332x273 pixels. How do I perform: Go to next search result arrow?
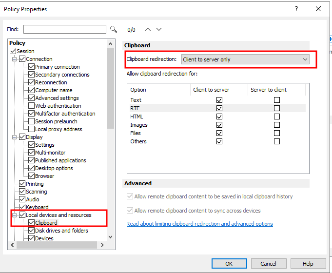coord(158,29)
